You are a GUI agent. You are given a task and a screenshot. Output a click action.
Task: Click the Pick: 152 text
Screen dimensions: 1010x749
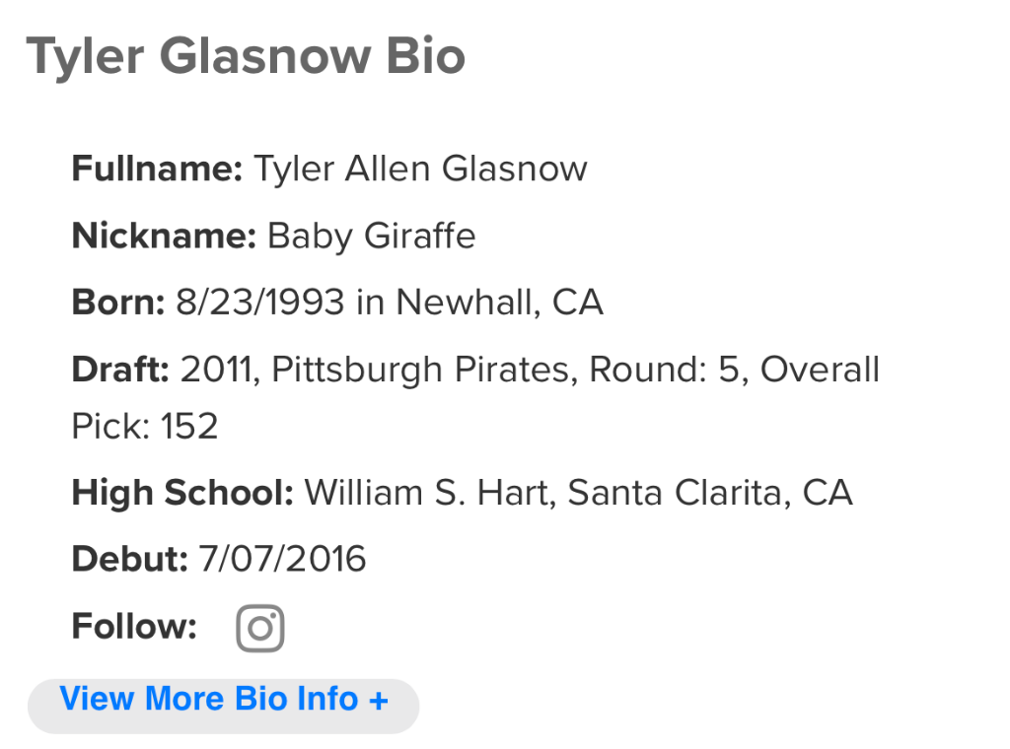(x=145, y=426)
